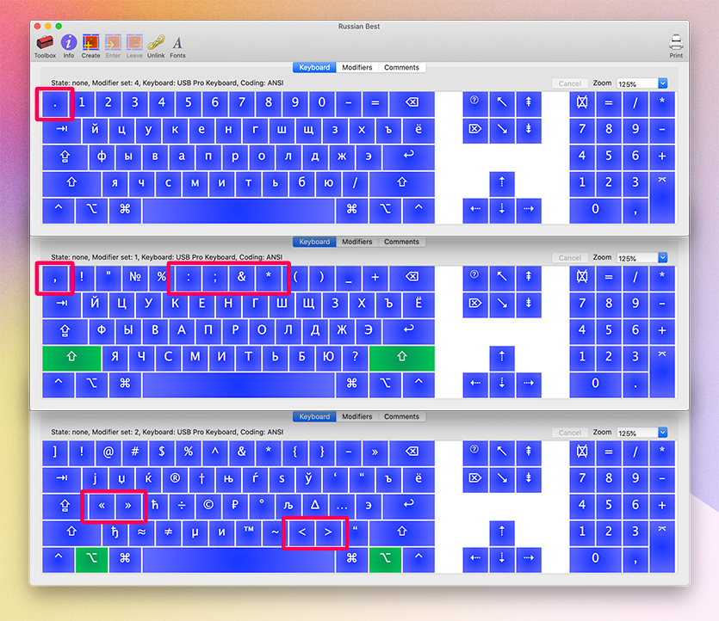
Task: Click the Print icon
Action: click(x=676, y=43)
